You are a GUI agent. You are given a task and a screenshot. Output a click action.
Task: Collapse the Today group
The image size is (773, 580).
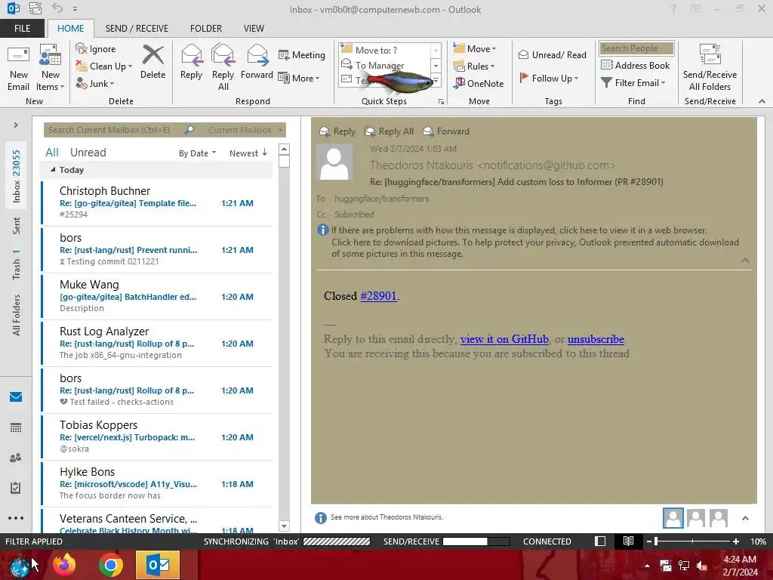(x=53, y=170)
